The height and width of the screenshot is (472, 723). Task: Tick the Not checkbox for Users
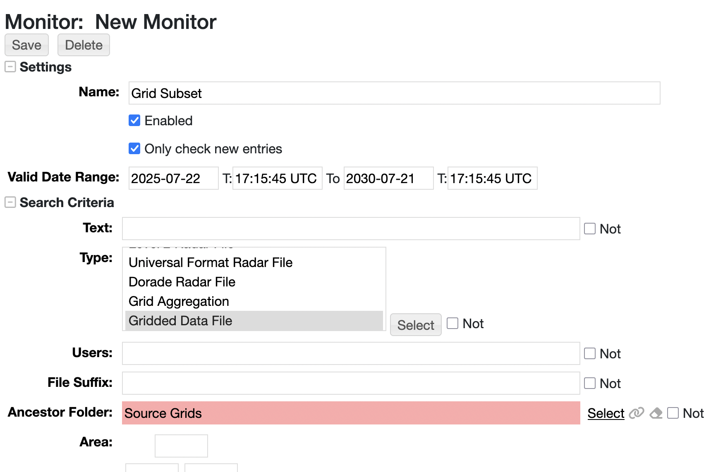click(589, 353)
